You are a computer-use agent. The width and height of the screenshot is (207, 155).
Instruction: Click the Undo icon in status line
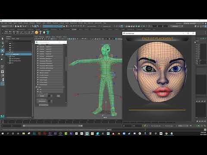pyautogui.click(x=23, y=26)
